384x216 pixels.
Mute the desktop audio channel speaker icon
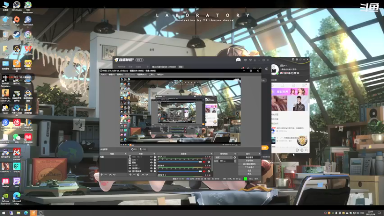204,171
